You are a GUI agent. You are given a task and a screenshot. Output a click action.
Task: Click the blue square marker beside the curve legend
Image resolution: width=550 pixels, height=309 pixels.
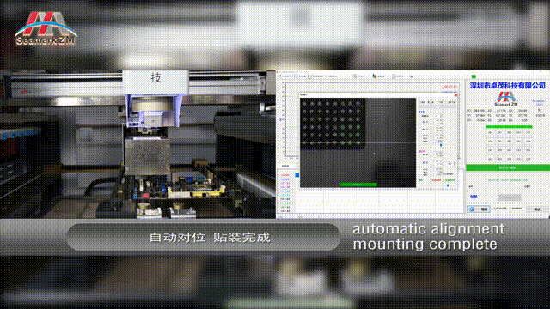tap(296, 175)
